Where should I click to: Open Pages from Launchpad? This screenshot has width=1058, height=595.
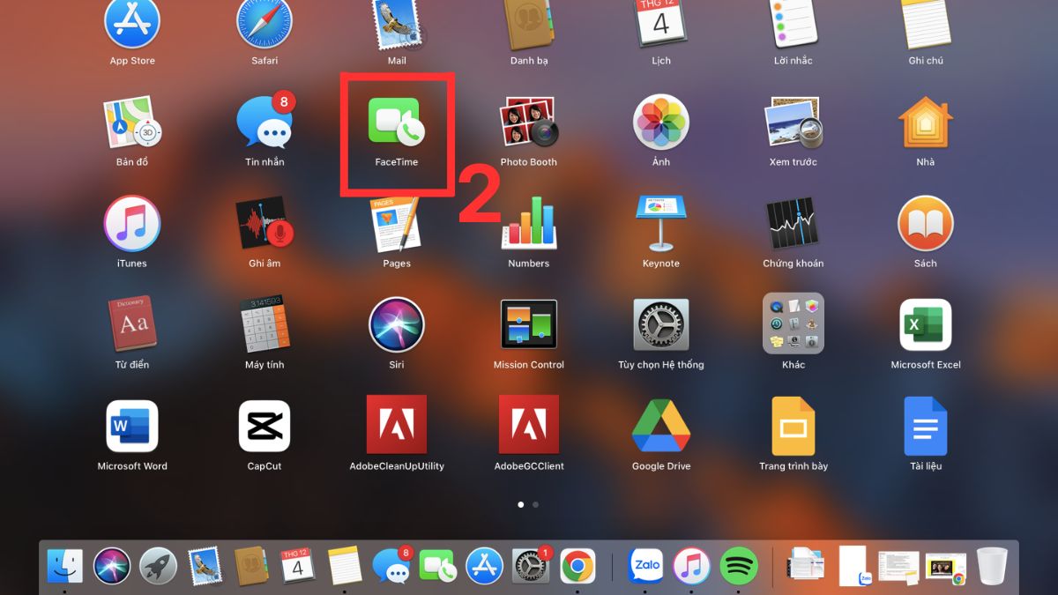click(397, 225)
